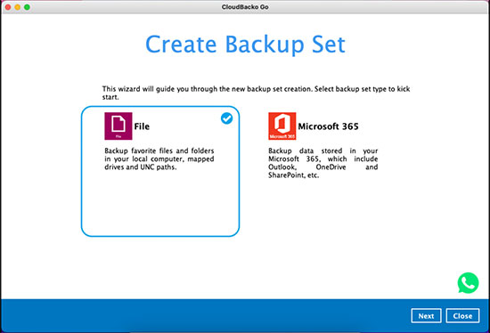Image resolution: width=490 pixels, height=333 pixels.
Task: Open the WhatsApp chat icon
Action: [x=468, y=283]
